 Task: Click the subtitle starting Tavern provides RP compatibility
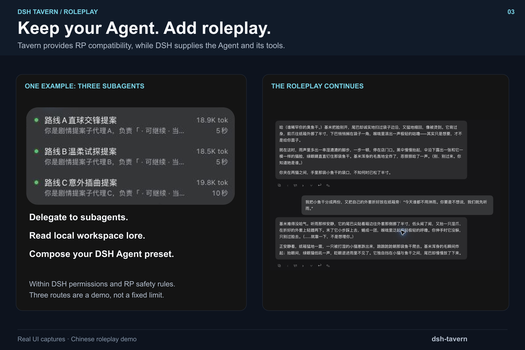(x=151, y=46)
